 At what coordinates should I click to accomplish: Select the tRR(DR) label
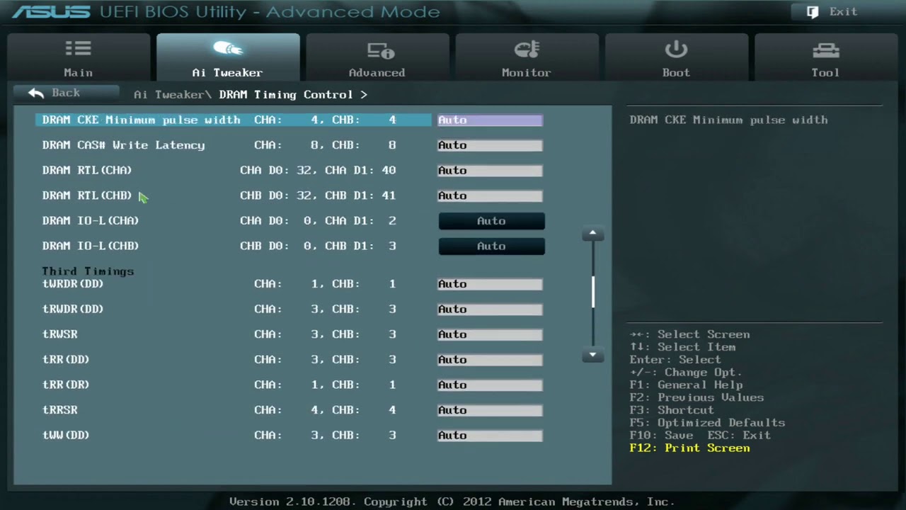[x=66, y=385]
